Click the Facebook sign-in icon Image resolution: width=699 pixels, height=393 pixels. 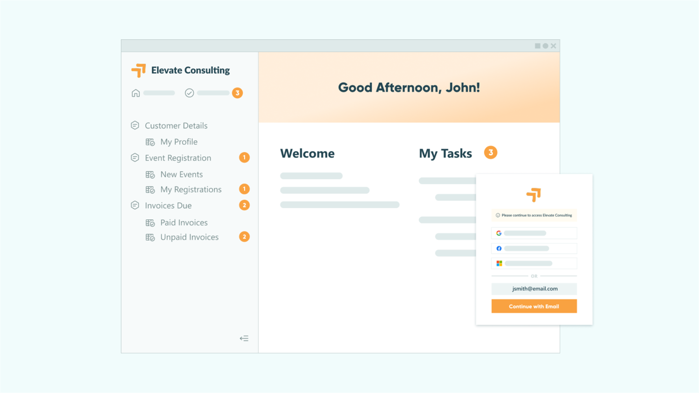pyautogui.click(x=499, y=248)
